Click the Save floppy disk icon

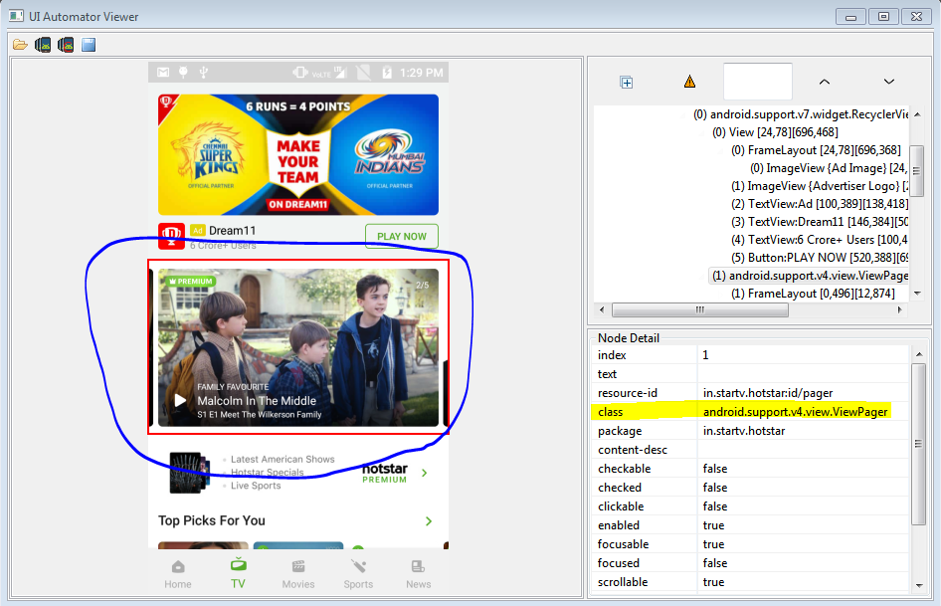(x=89, y=45)
